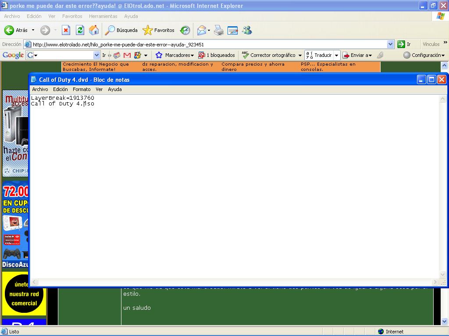449x336 pixels.
Task: Click the LayerBreak=1913760 line in Notepad
Action: (x=62, y=98)
